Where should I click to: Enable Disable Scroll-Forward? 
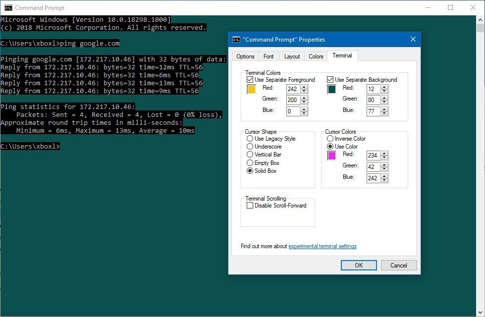(x=250, y=205)
